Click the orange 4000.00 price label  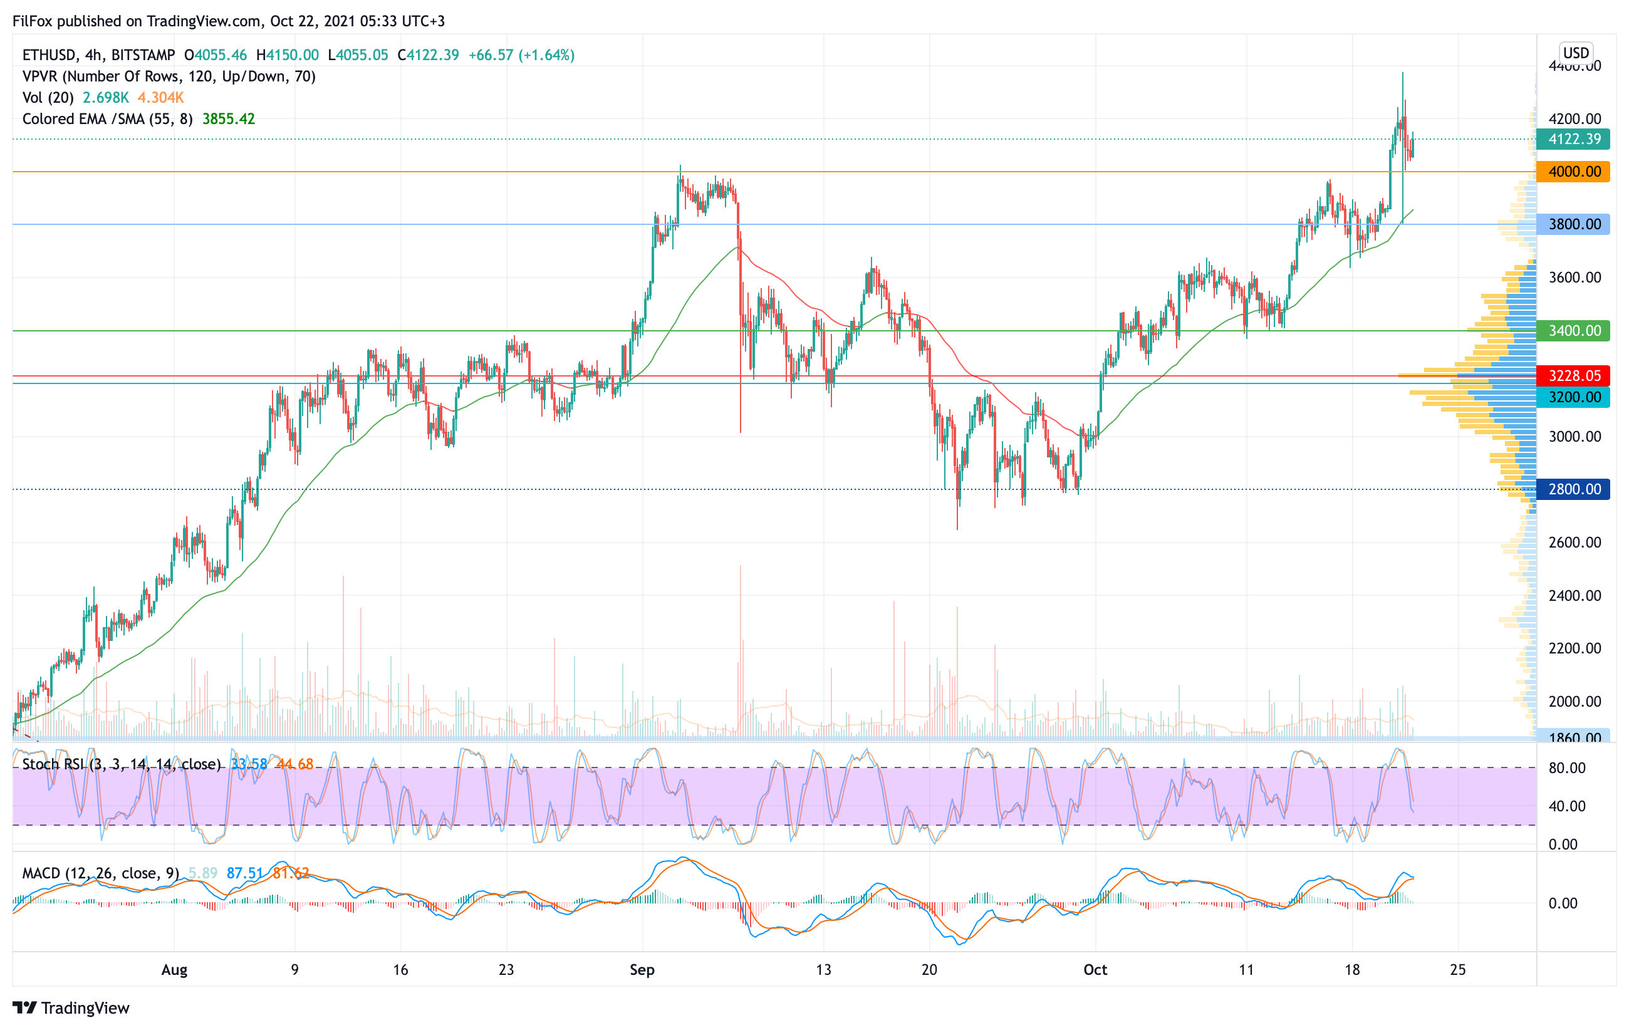[1573, 172]
